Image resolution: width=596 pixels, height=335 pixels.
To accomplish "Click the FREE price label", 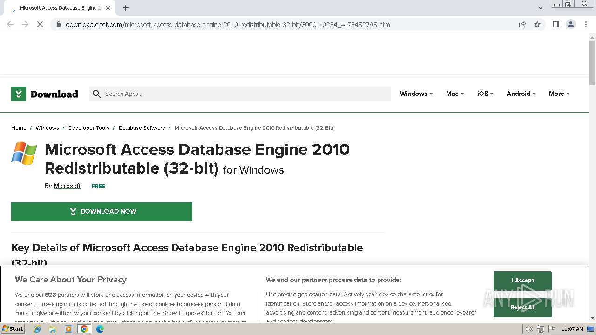I will tap(98, 186).
